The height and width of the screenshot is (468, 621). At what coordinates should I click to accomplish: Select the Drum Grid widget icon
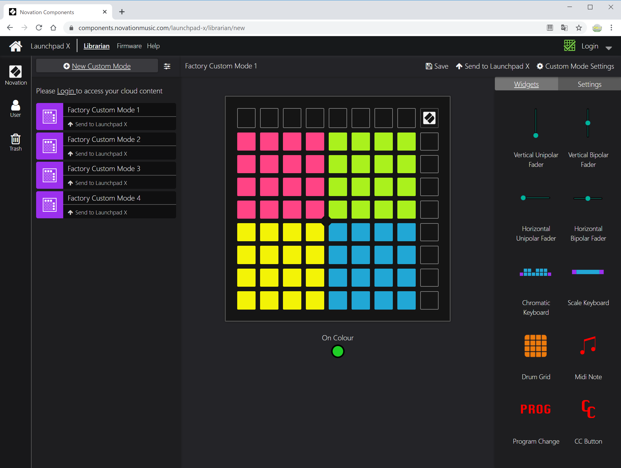tap(536, 346)
